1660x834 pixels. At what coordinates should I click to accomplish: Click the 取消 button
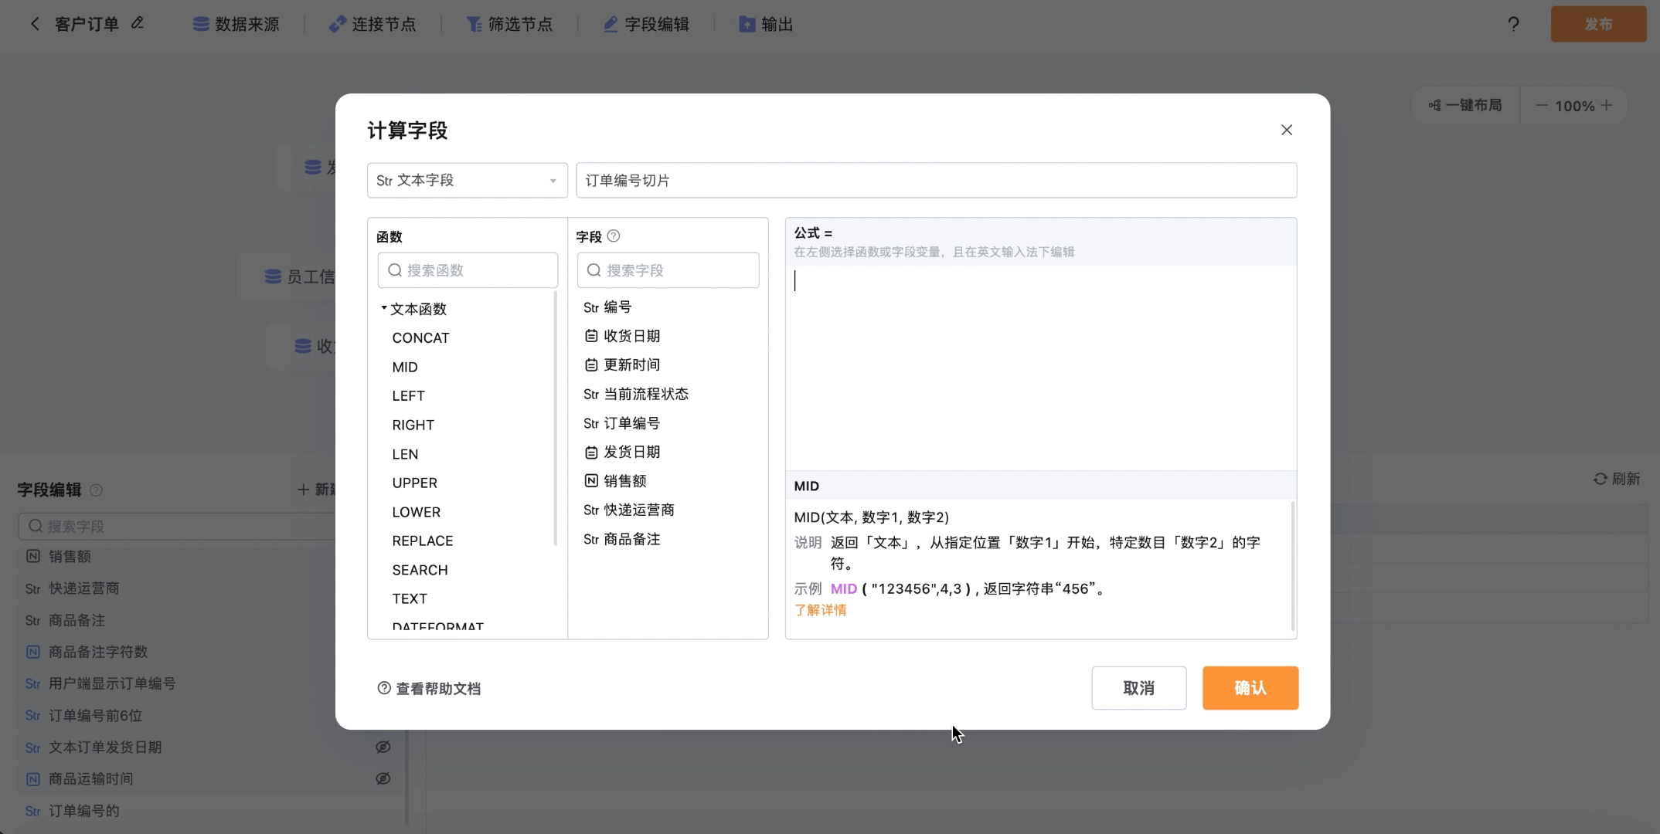[x=1138, y=688]
